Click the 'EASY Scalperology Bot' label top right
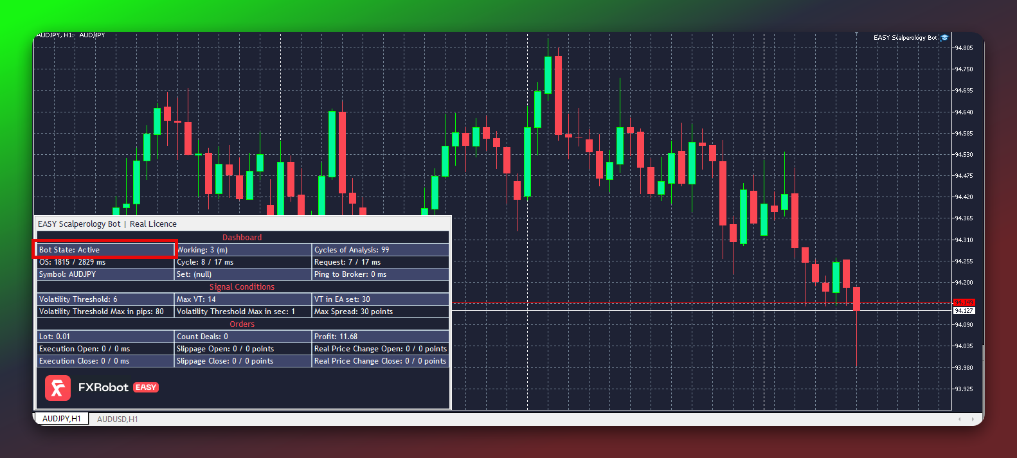The image size is (1017, 458). pos(905,38)
